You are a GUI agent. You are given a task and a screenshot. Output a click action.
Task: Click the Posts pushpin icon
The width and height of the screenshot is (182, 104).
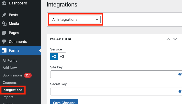click(4, 15)
